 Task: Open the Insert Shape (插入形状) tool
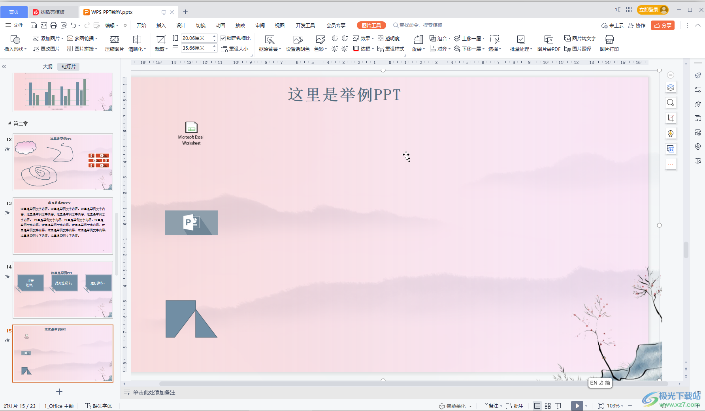(x=15, y=43)
